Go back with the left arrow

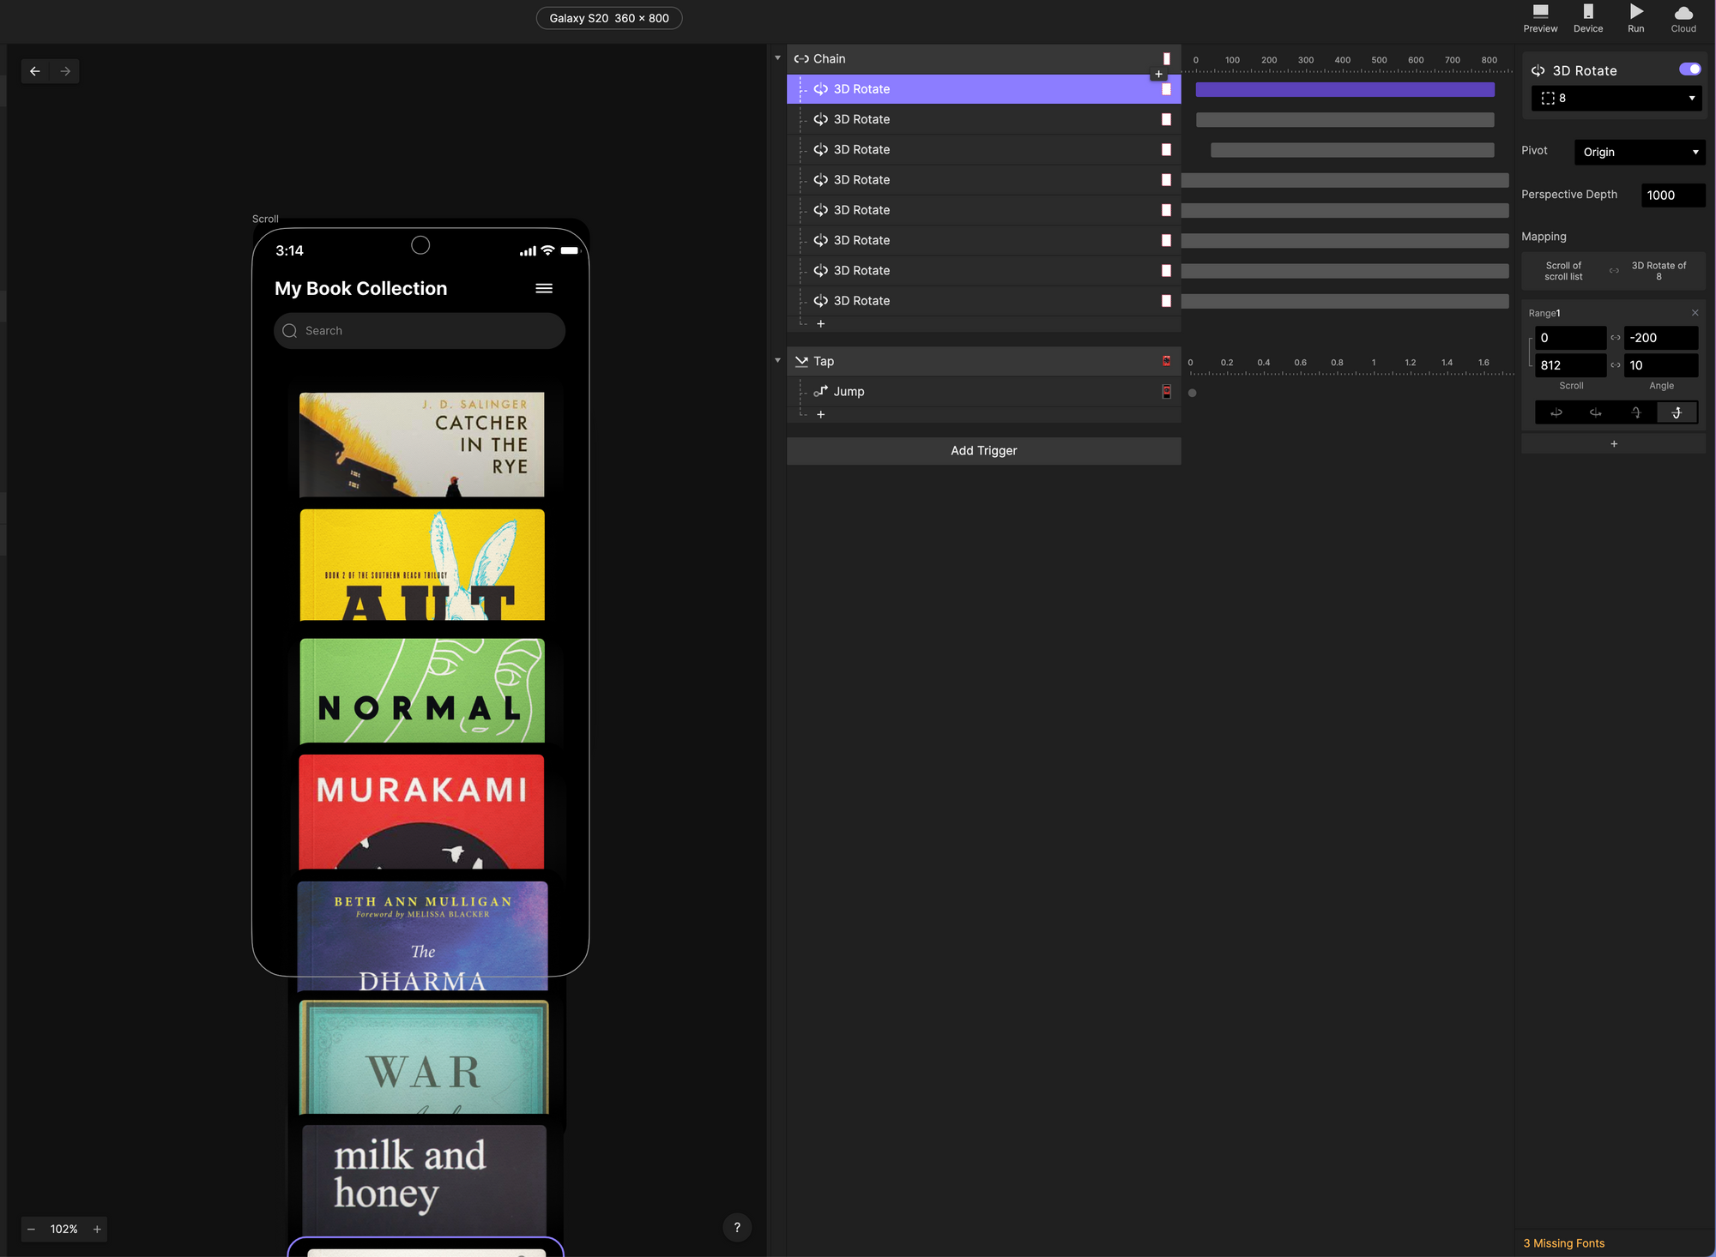tap(35, 71)
